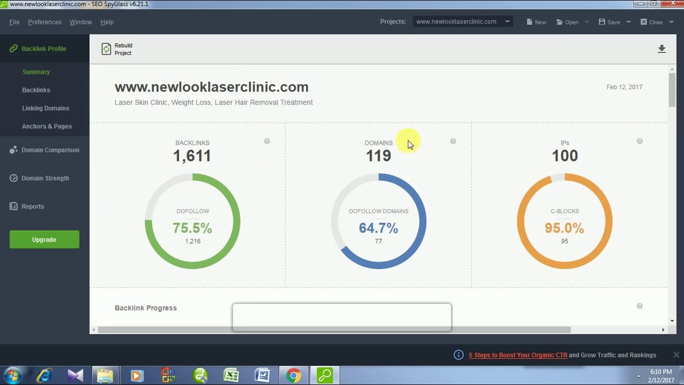Screen dimensions: 684x385
Task: Open the Window menu
Action: pos(81,22)
